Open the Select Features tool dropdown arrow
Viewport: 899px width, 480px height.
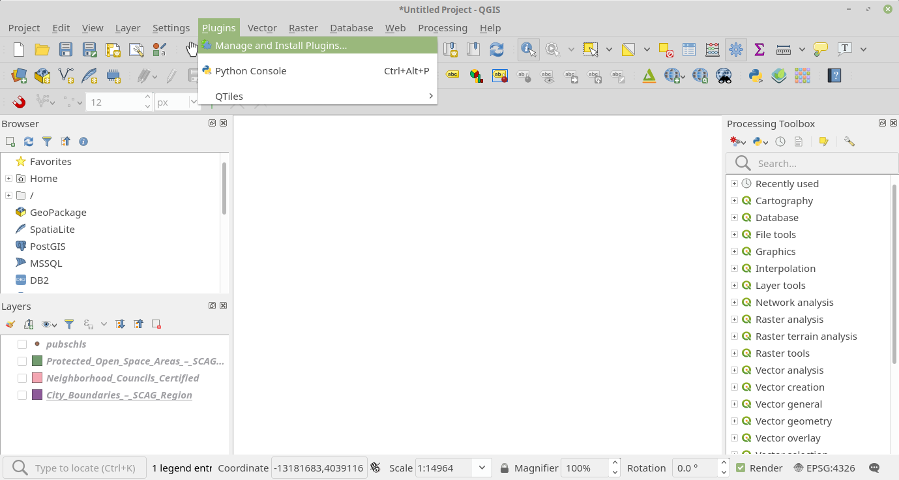pos(609,50)
